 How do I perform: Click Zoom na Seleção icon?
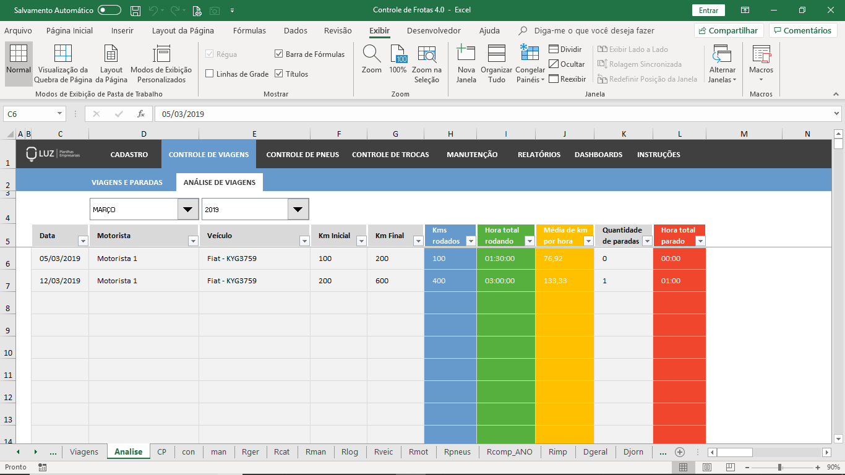point(427,54)
